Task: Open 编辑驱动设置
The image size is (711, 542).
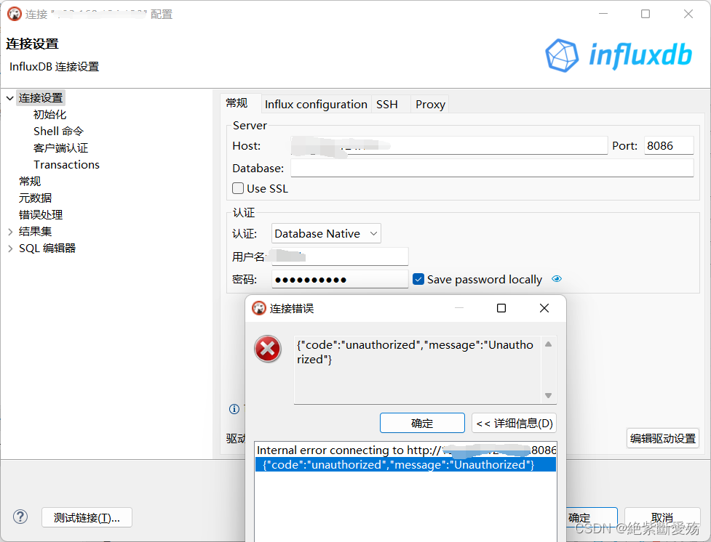Action: pyautogui.click(x=662, y=438)
